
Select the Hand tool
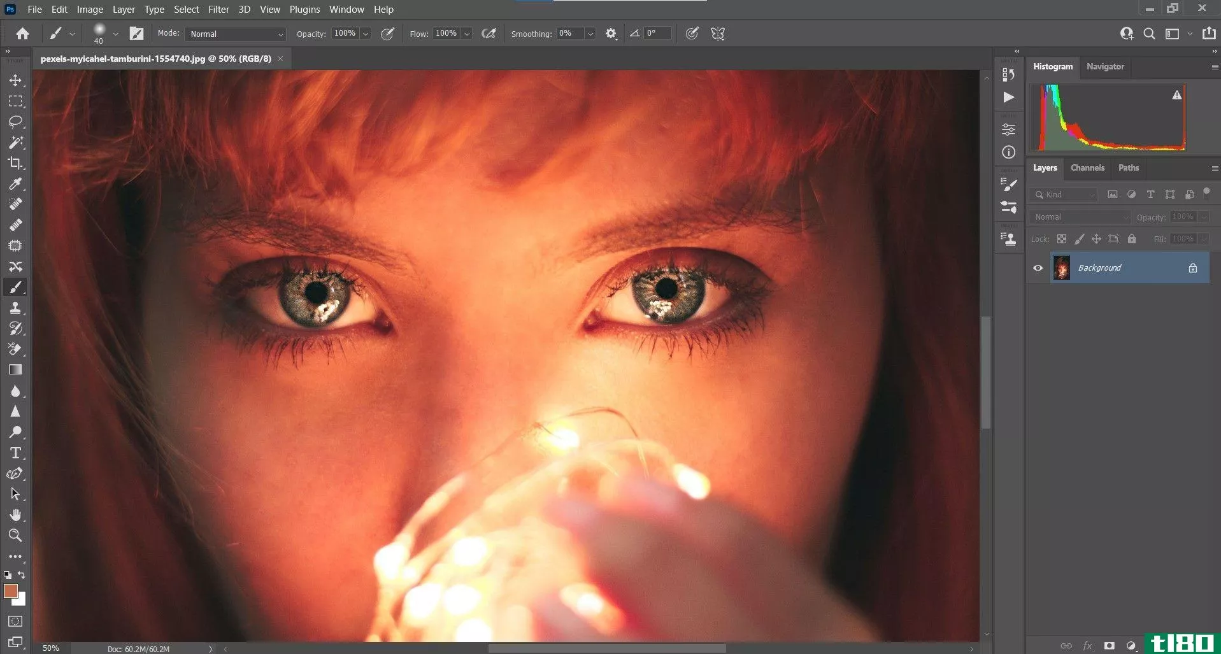15,515
